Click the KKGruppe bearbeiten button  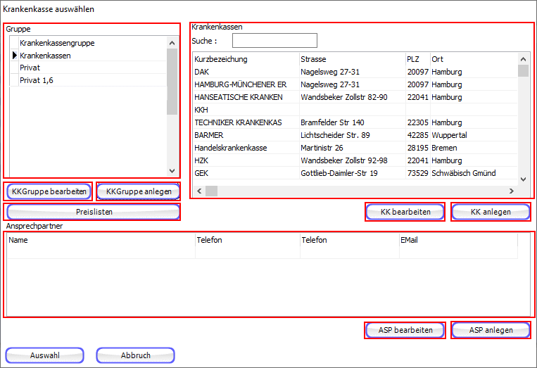pos(49,191)
